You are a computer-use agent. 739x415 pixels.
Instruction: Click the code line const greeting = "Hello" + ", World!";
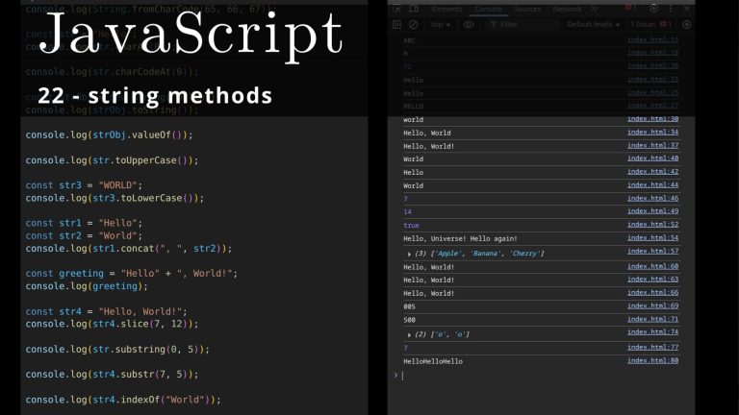pyautogui.click(x=132, y=274)
